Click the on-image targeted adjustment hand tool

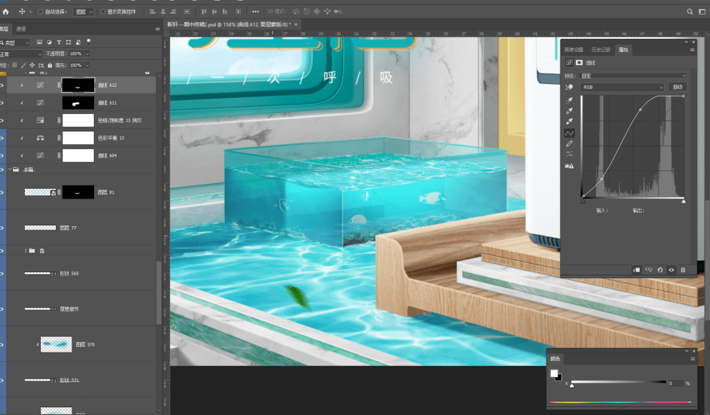click(569, 87)
